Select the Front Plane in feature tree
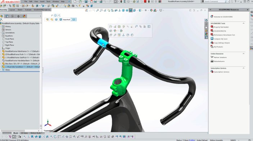 (9, 39)
